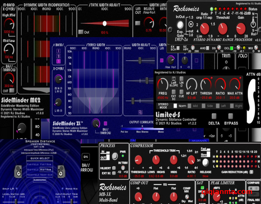Enable the Mid stereo mode checkbox
261x204 pixels.
coord(190,106)
